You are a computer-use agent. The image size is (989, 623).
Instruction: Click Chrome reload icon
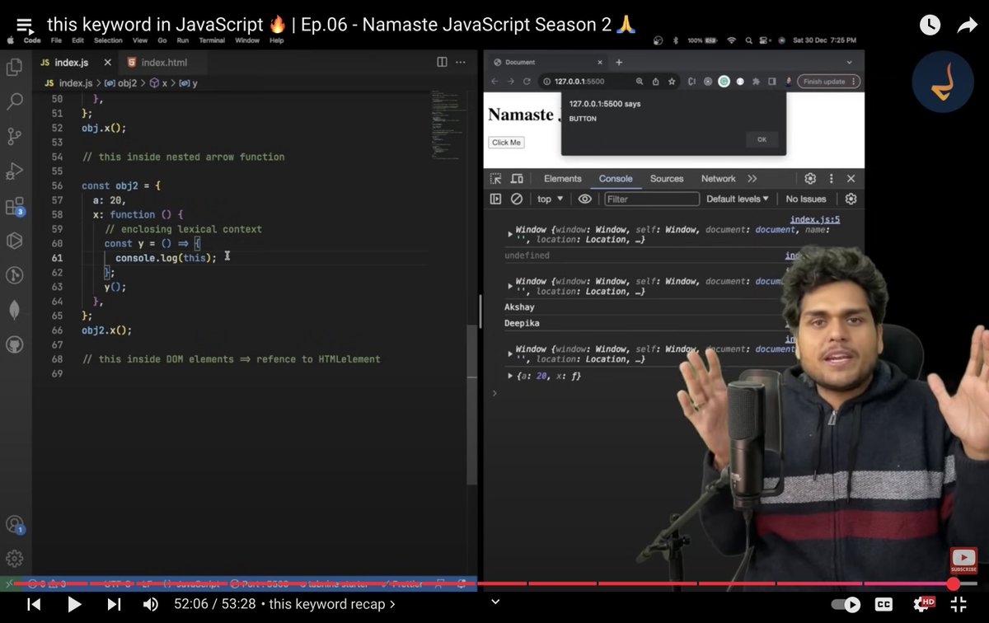[x=527, y=82]
